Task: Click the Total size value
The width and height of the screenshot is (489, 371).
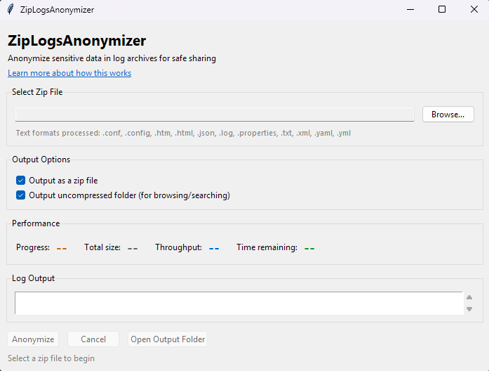Action: point(133,248)
